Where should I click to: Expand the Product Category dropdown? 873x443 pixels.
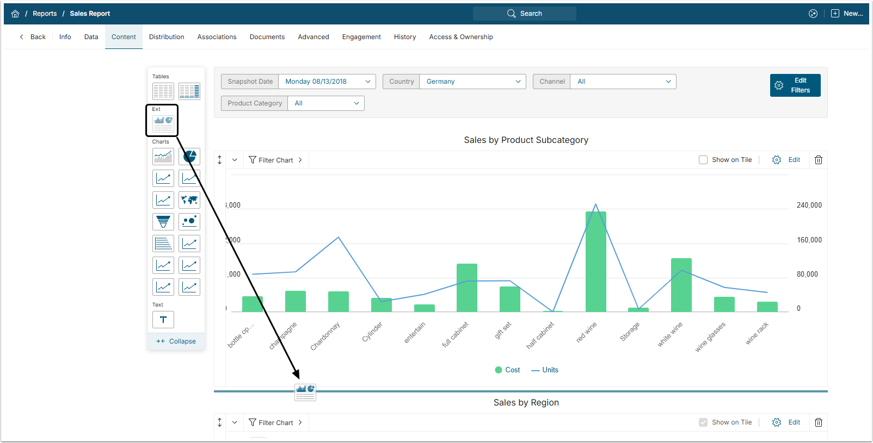(325, 103)
